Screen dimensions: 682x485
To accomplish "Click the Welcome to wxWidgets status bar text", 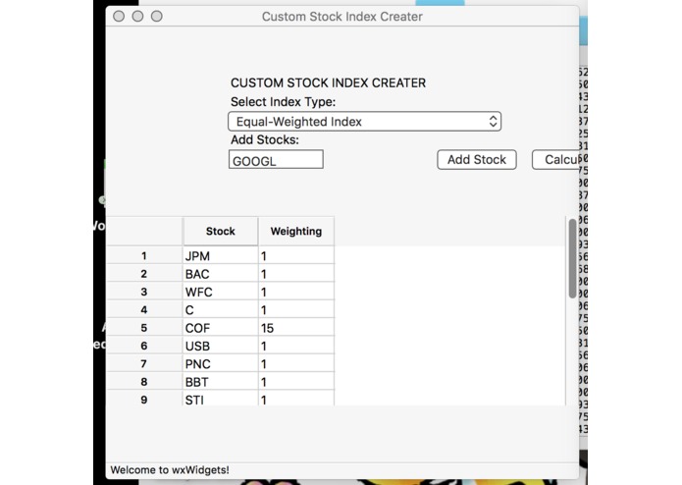I will [x=170, y=469].
